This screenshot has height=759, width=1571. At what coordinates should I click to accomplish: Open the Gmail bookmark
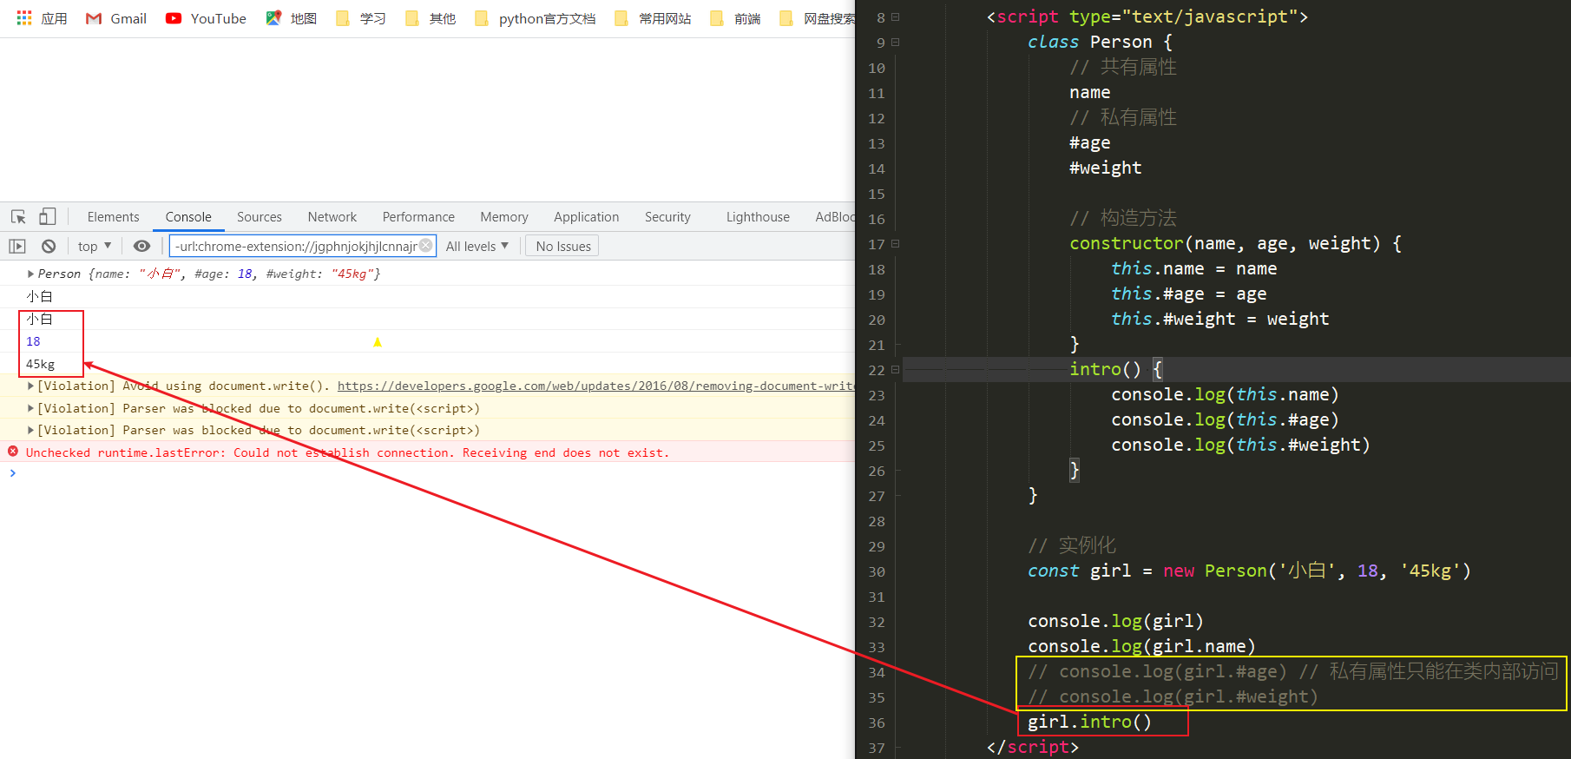(x=116, y=18)
